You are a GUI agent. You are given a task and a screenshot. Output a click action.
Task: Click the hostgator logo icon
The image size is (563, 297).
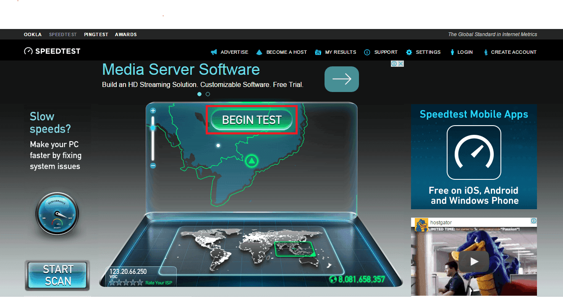coord(422,225)
